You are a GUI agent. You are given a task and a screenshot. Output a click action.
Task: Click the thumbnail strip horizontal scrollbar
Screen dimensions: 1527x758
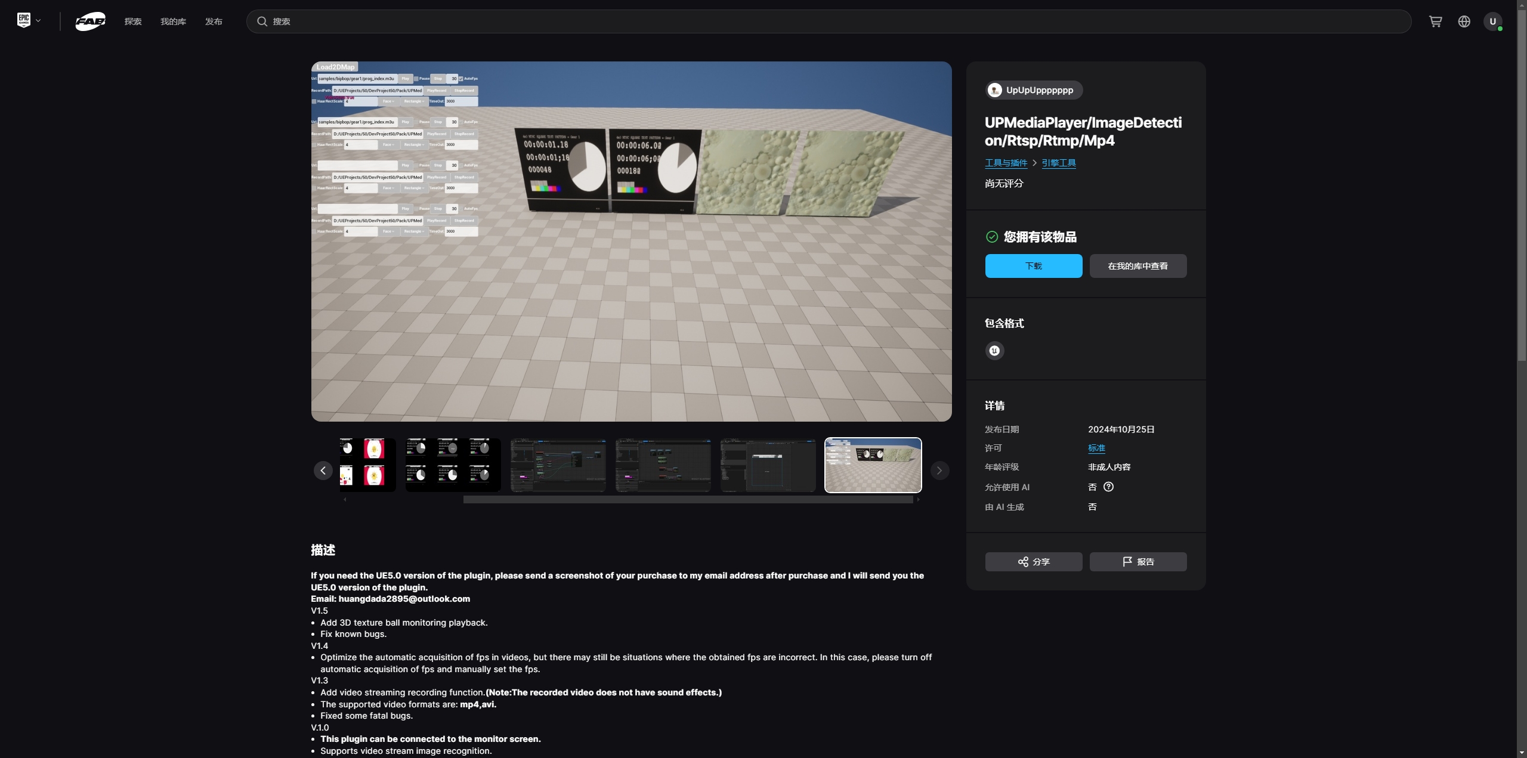687,500
